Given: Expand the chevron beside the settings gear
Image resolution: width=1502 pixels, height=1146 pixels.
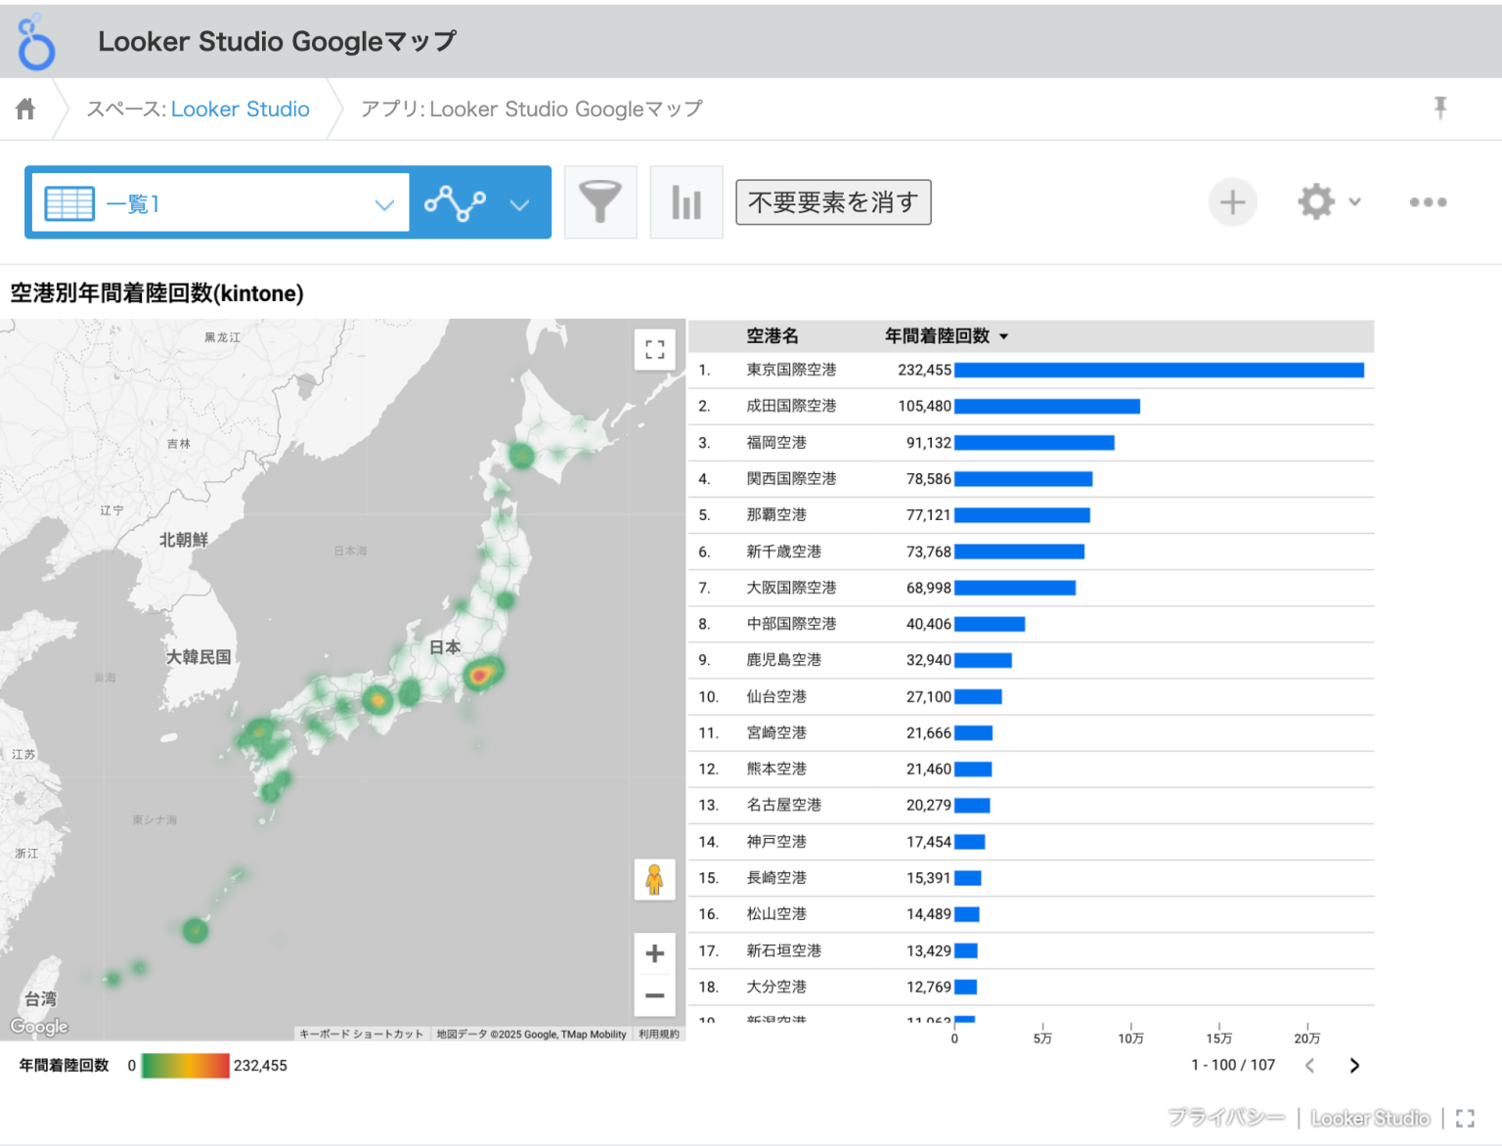Looking at the screenshot, I should pos(1356,202).
